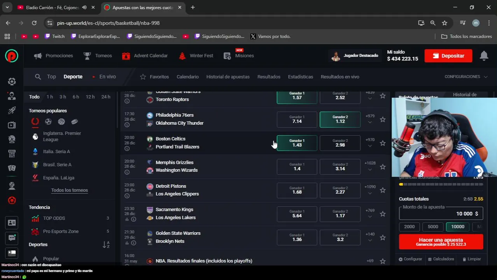Viewport: 497px width, 280px height.
Task: Pick Ganador 1 odds 1.68 for Detroit Pistons
Action: (x=297, y=190)
